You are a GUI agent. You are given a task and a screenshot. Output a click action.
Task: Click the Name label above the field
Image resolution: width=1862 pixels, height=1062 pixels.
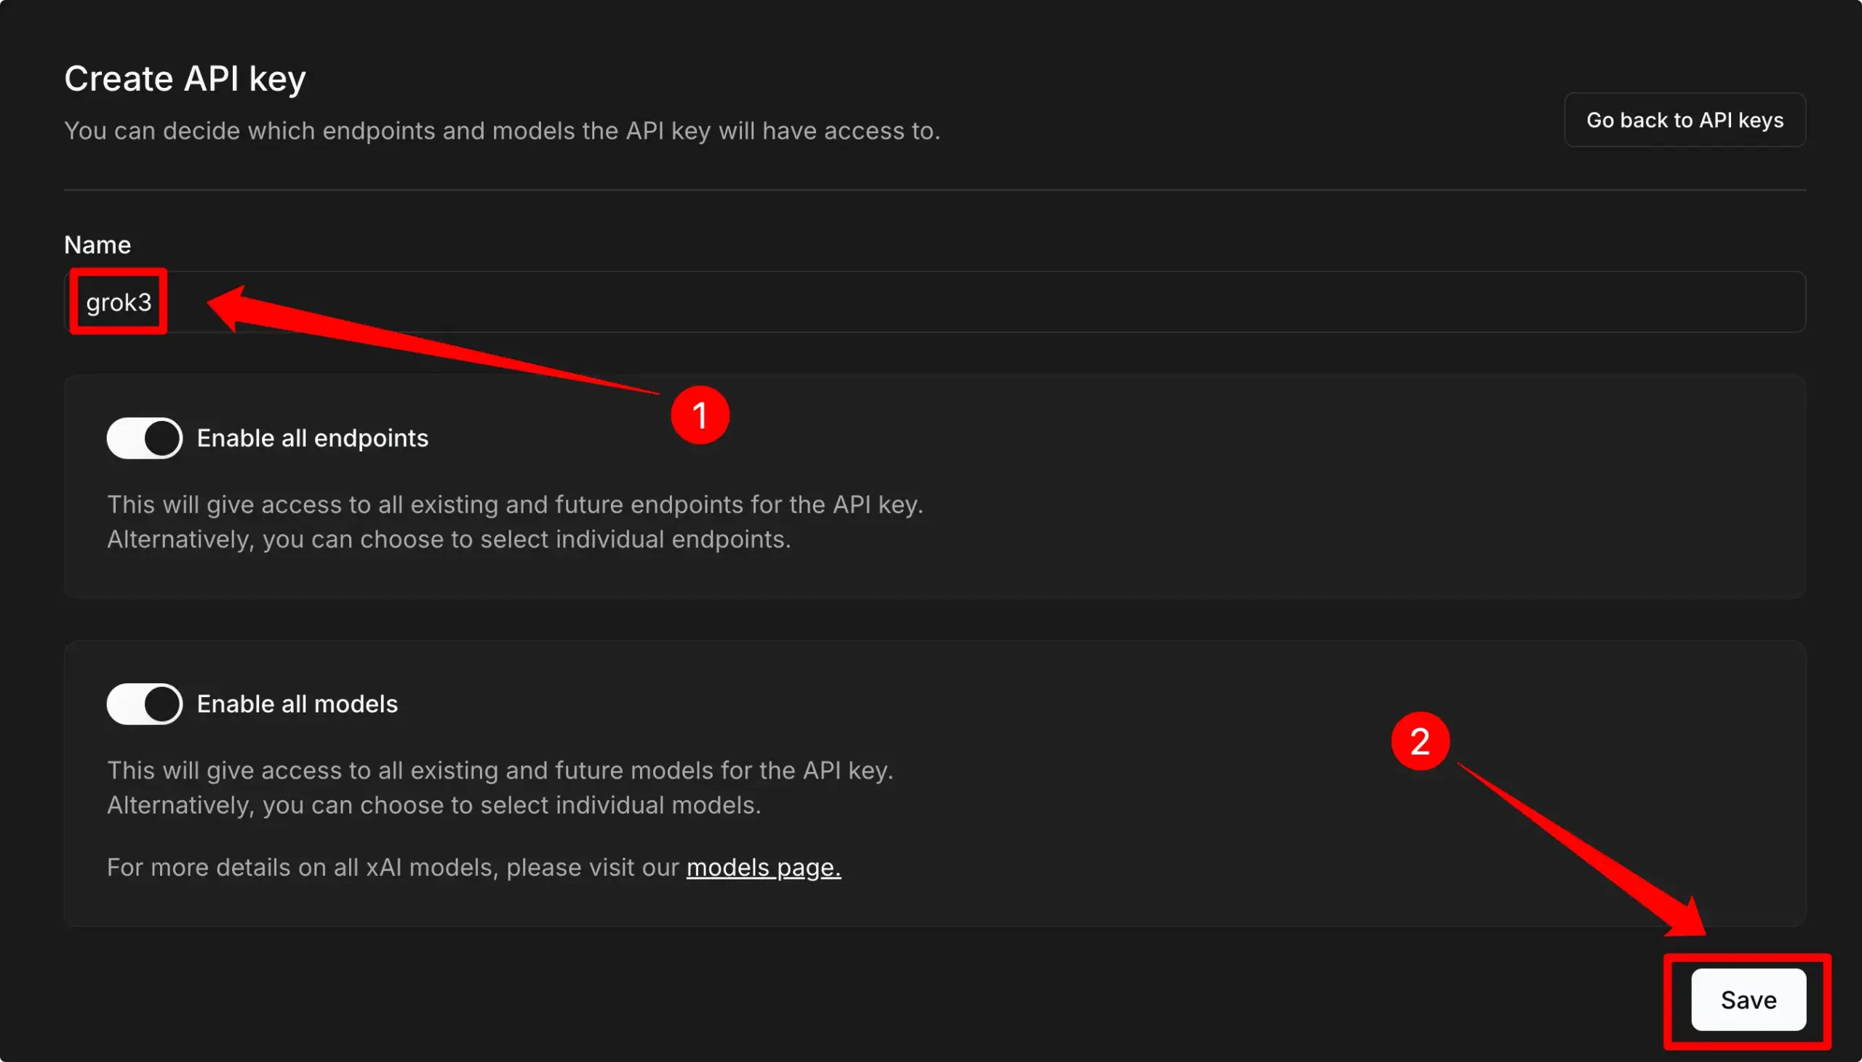coord(97,244)
